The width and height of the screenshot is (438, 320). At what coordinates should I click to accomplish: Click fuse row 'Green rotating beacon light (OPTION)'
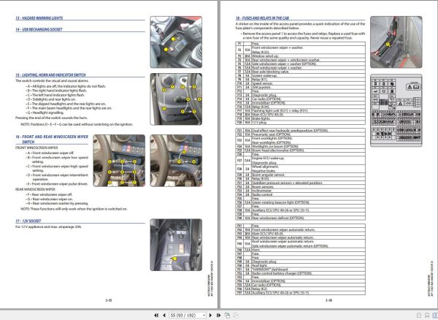(x=301, y=202)
